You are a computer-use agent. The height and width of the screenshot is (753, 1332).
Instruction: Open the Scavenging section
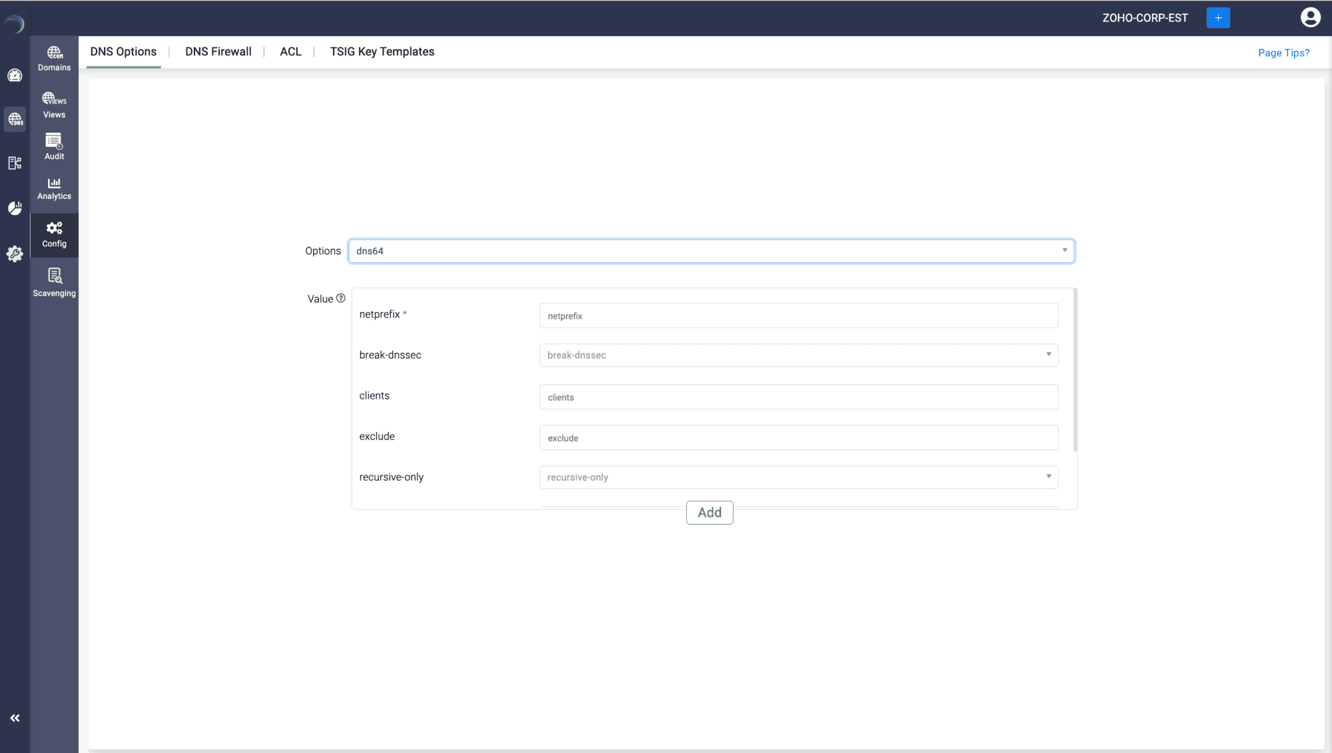point(54,282)
